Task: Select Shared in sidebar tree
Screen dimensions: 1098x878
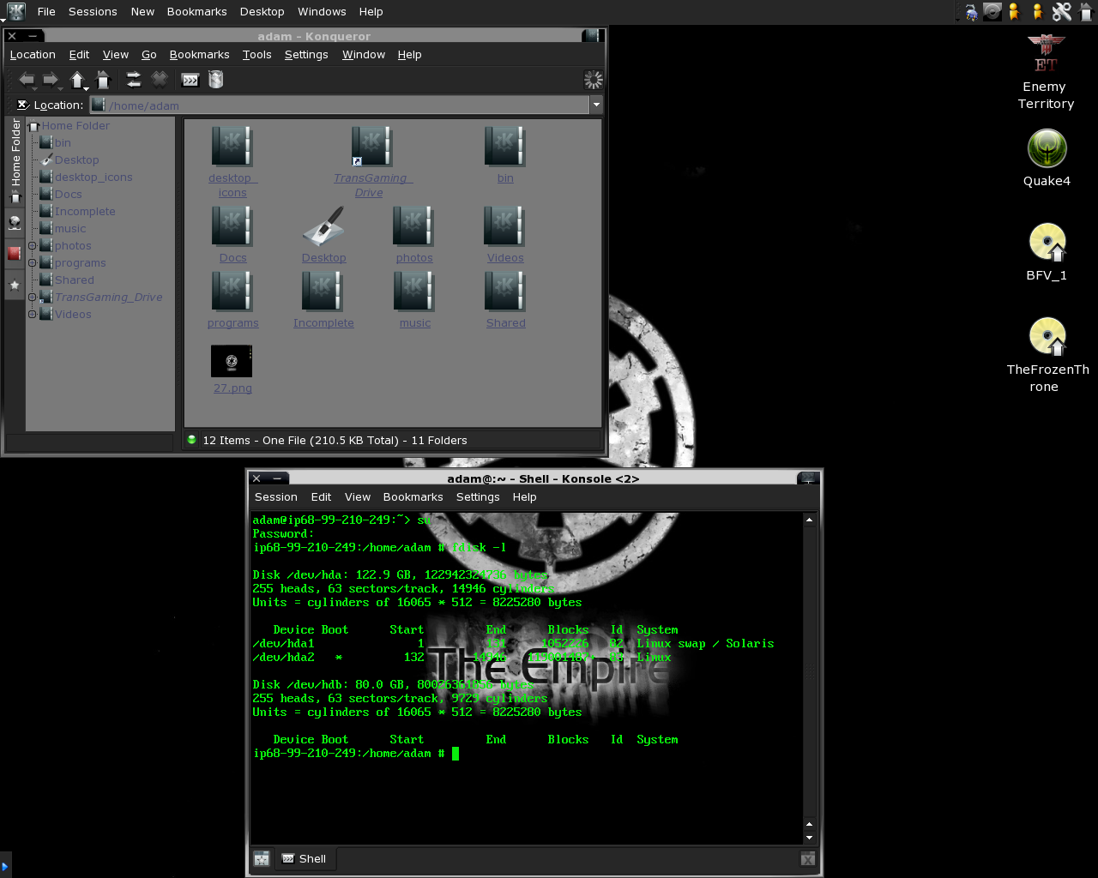Action: click(75, 280)
